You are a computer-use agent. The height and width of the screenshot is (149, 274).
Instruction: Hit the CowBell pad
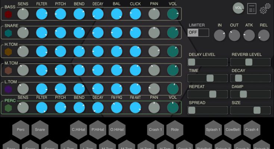[x=233, y=130]
